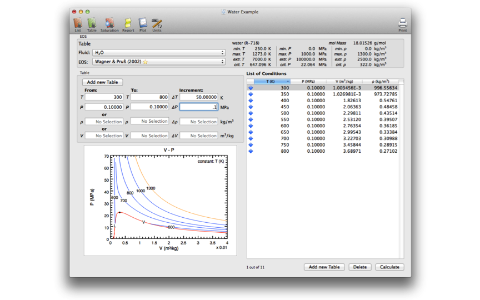Click the Calculate button
The image size is (480, 300).
389,267
